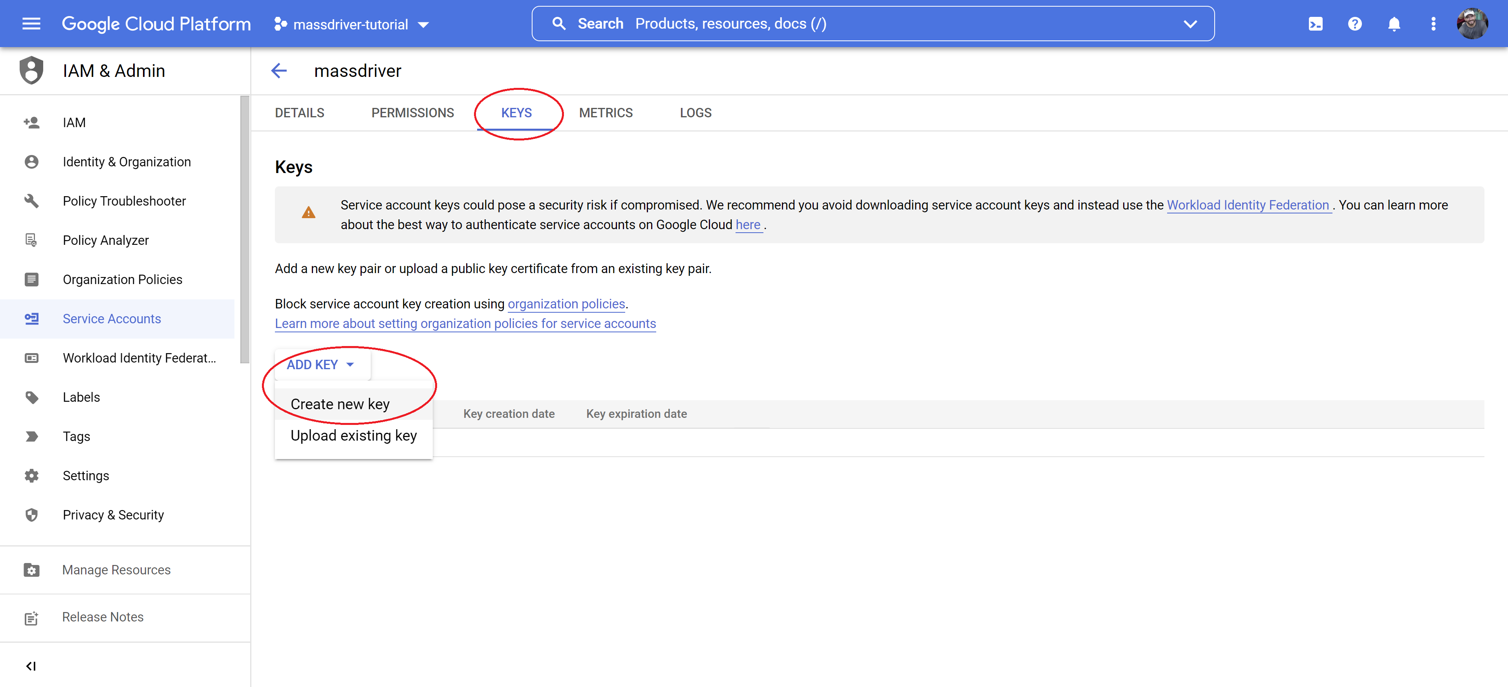Image resolution: width=1508 pixels, height=687 pixels.
Task: Click the Workload Identity Federation card icon
Action: [x=31, y=358]
